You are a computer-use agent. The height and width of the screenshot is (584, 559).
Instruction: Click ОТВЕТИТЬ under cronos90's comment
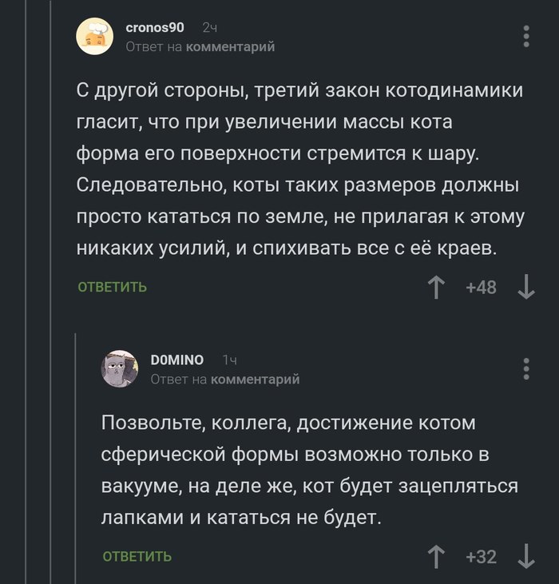(112, 287)
